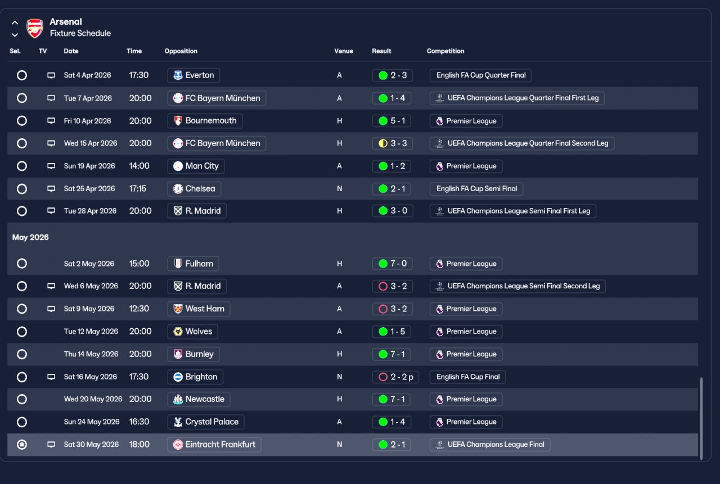720x484 pixels.
Task: Sort by Competition column header
Action: [445, 51]
